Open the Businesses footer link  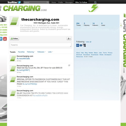(95, 55)
